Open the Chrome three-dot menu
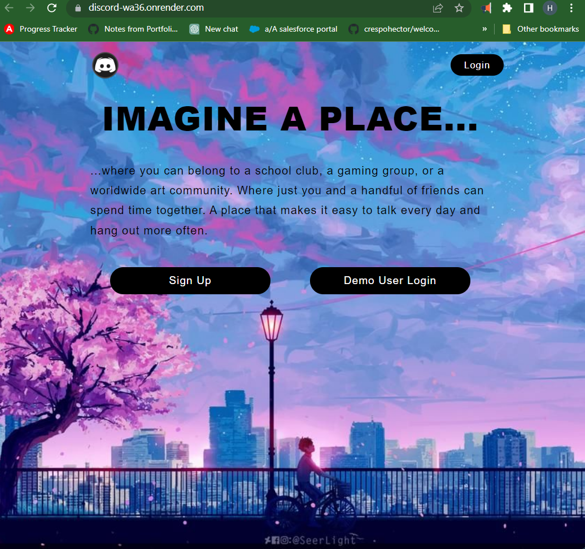 tap(571, 8)
